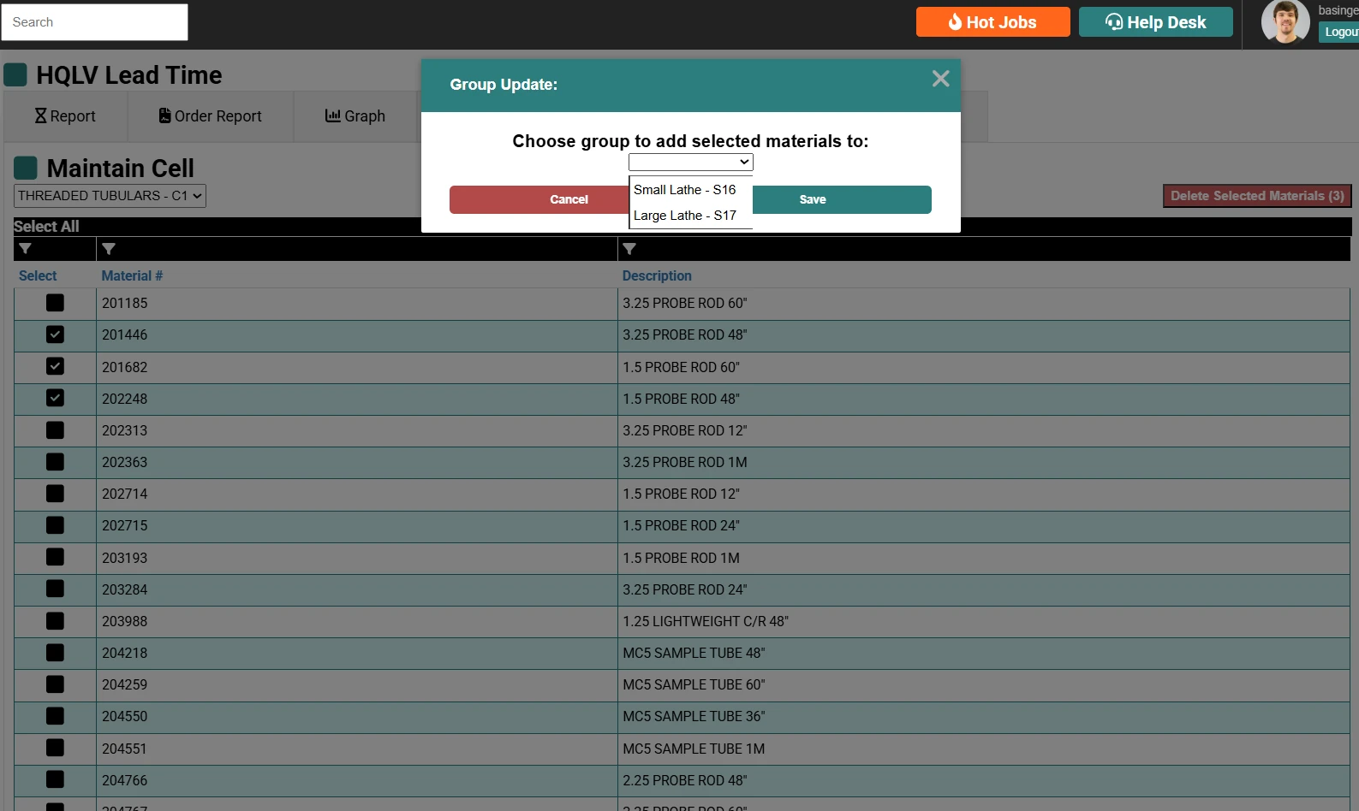Check the box for material 203988
Viewport: 1359px width, 811px height.
tap(55, 621)
